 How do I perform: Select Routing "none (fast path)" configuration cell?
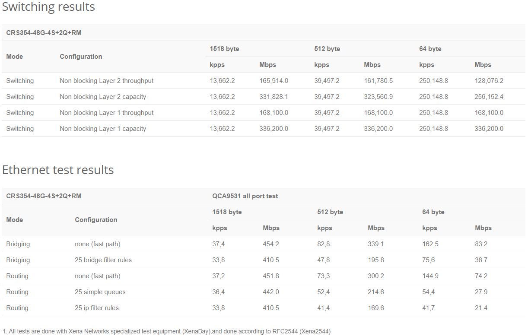pos(98,276)
